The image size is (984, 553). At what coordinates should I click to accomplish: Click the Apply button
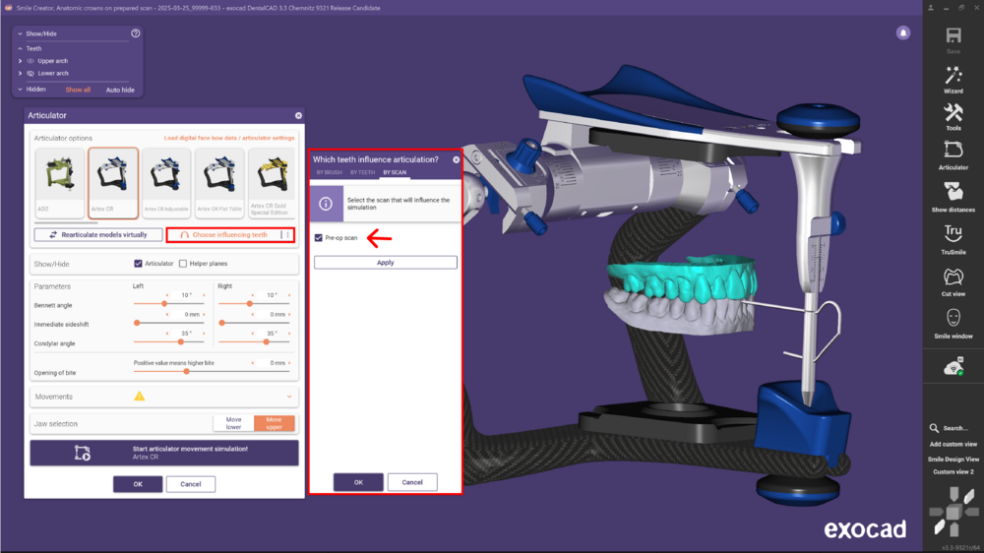385,263
